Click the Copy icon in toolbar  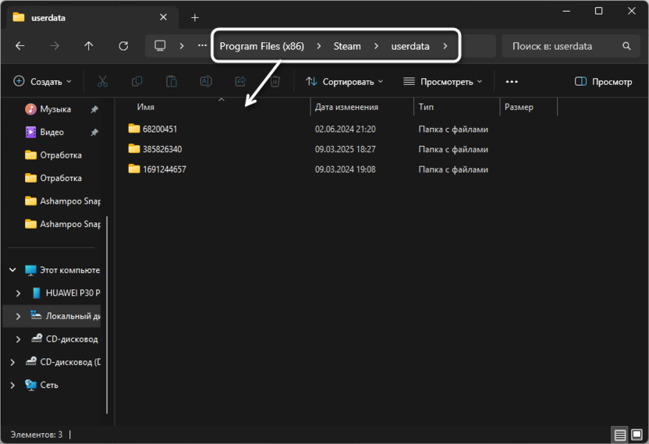pyautogui.click(x=137, y=81)
